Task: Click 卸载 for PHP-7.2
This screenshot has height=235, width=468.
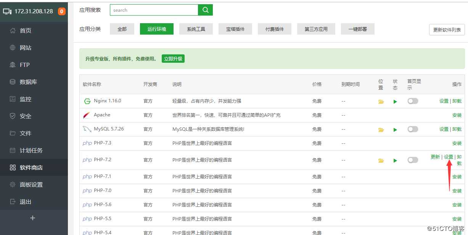Action: click(x=459, y=160)
